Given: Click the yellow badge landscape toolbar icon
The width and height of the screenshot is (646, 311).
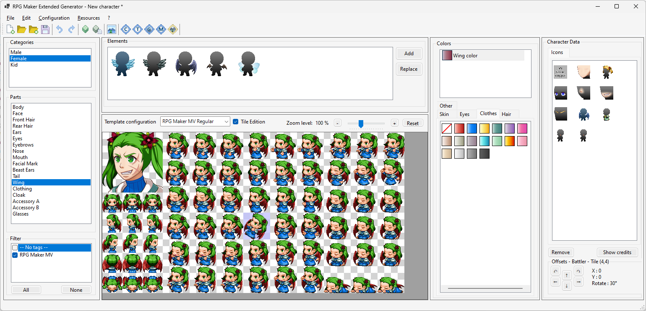Looking at the screenshot, I should pyautogui.click(x=173, y=29).
